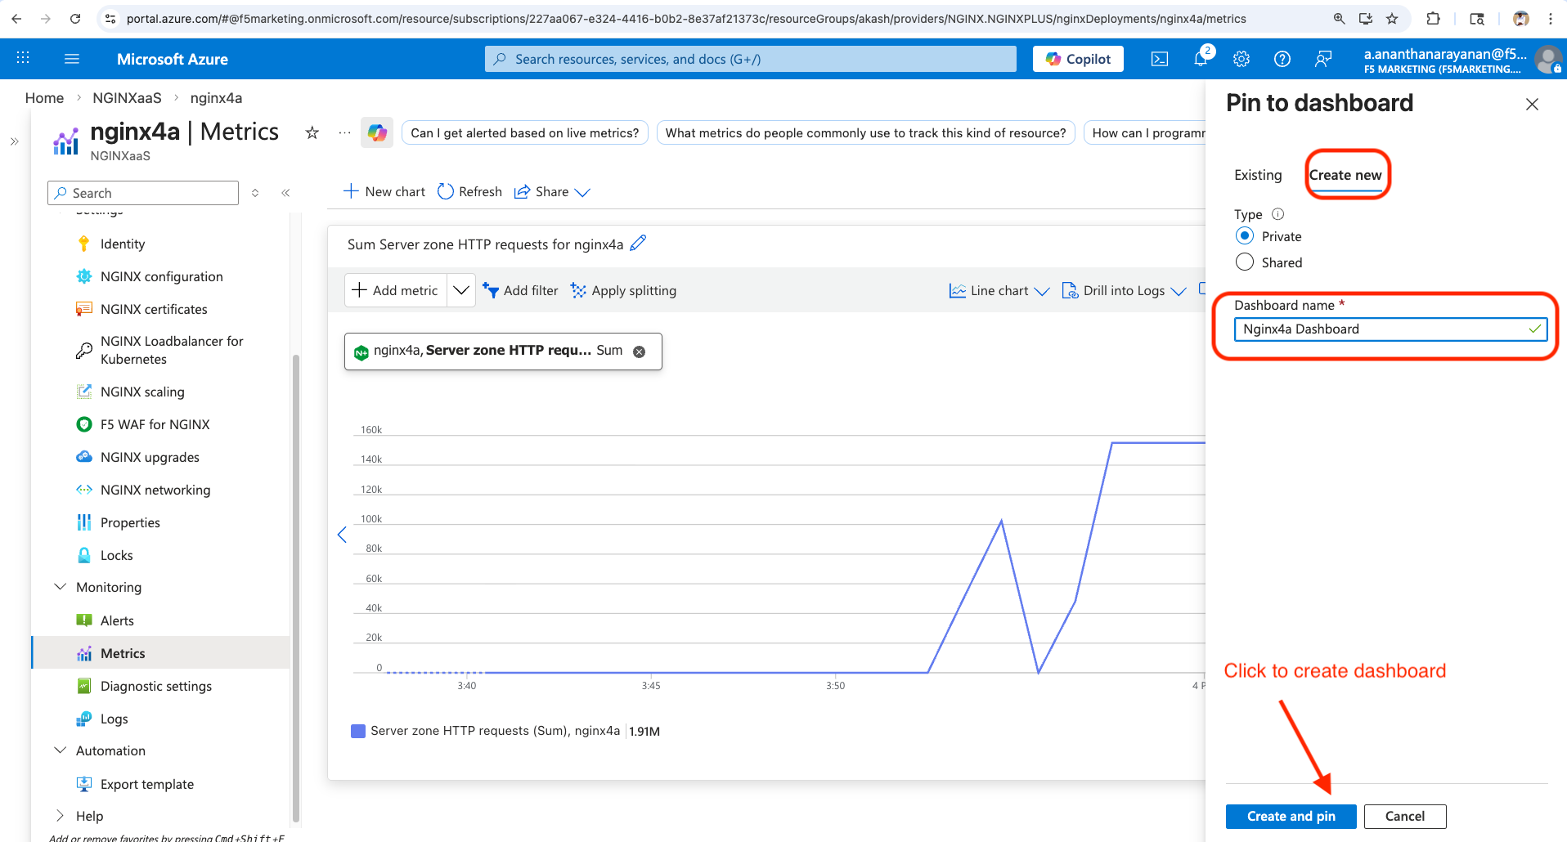Image resolution: width=1567 pixels, height=842 pixels.
Task: Collapse the Monitoring section
Action: (60, 587)
